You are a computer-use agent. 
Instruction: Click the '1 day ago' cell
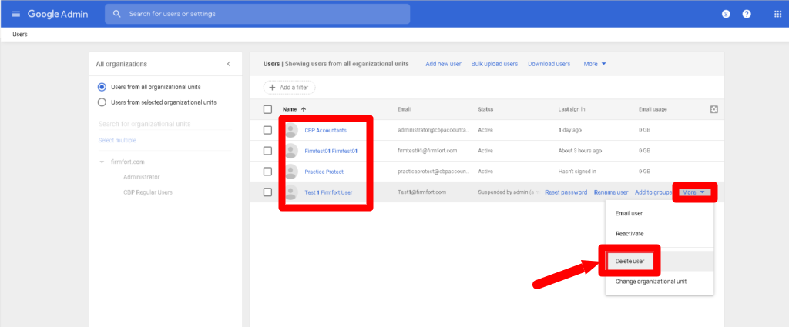569,130
